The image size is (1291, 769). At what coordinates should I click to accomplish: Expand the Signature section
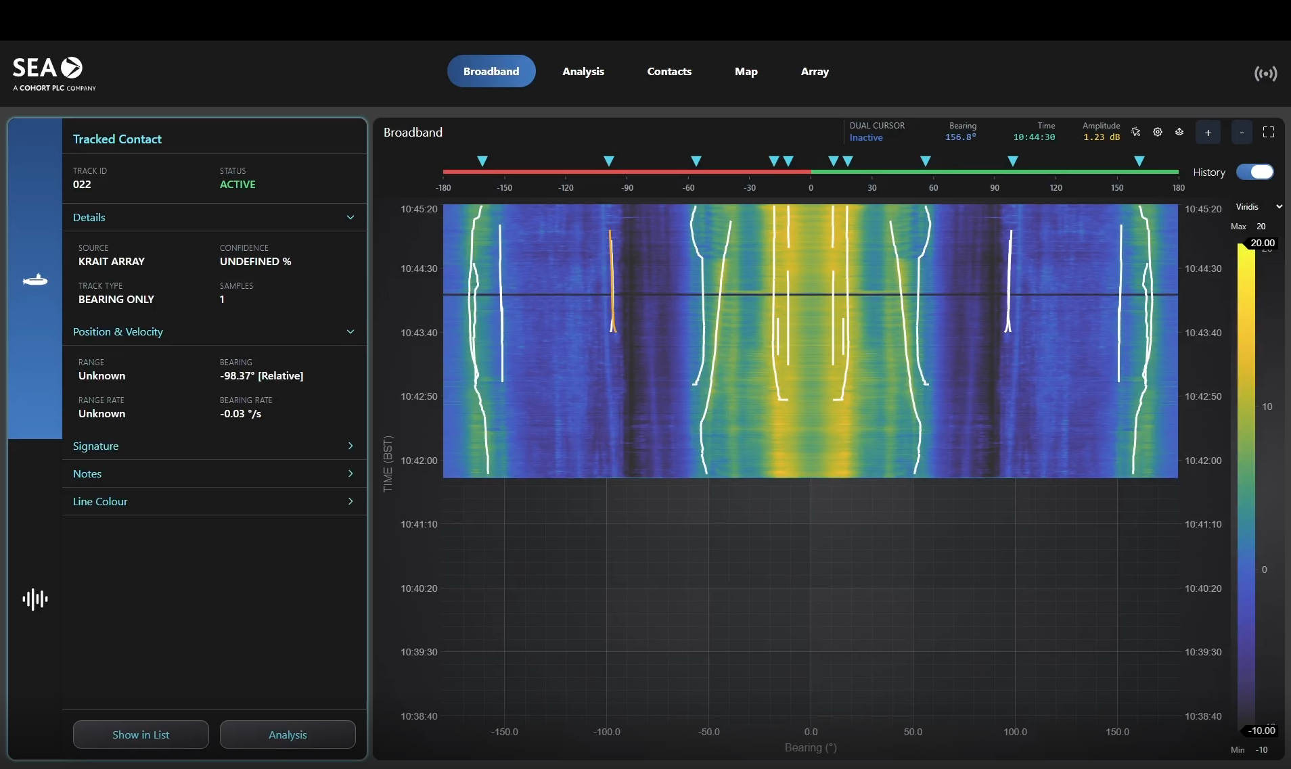pyautogui.click(x=350, y=446)
